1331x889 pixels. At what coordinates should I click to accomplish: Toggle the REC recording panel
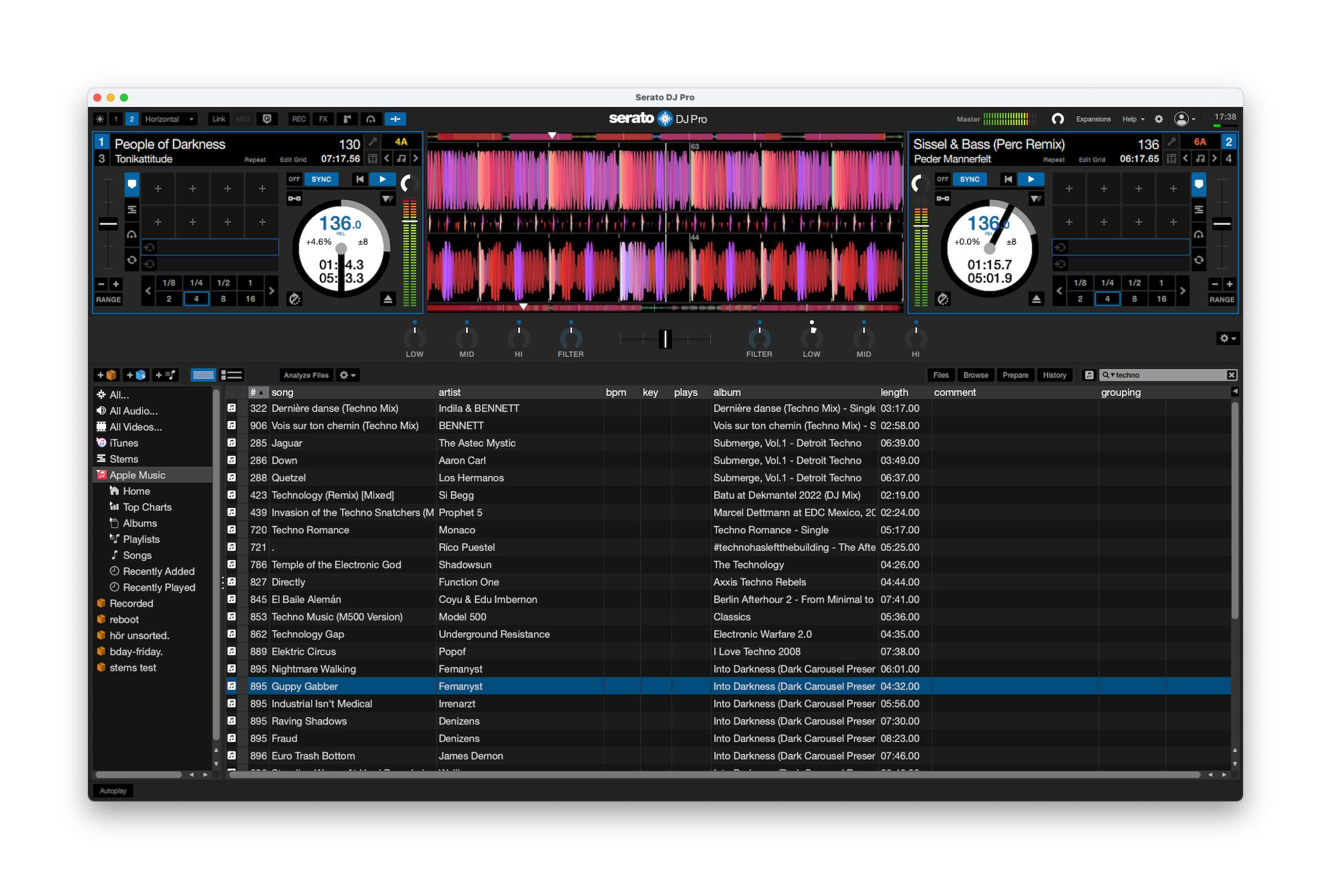pos(299,119)
